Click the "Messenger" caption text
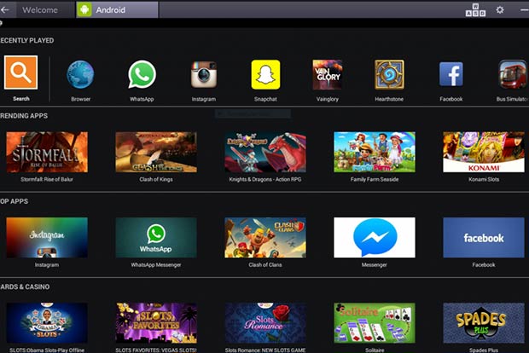 (375, 265)
